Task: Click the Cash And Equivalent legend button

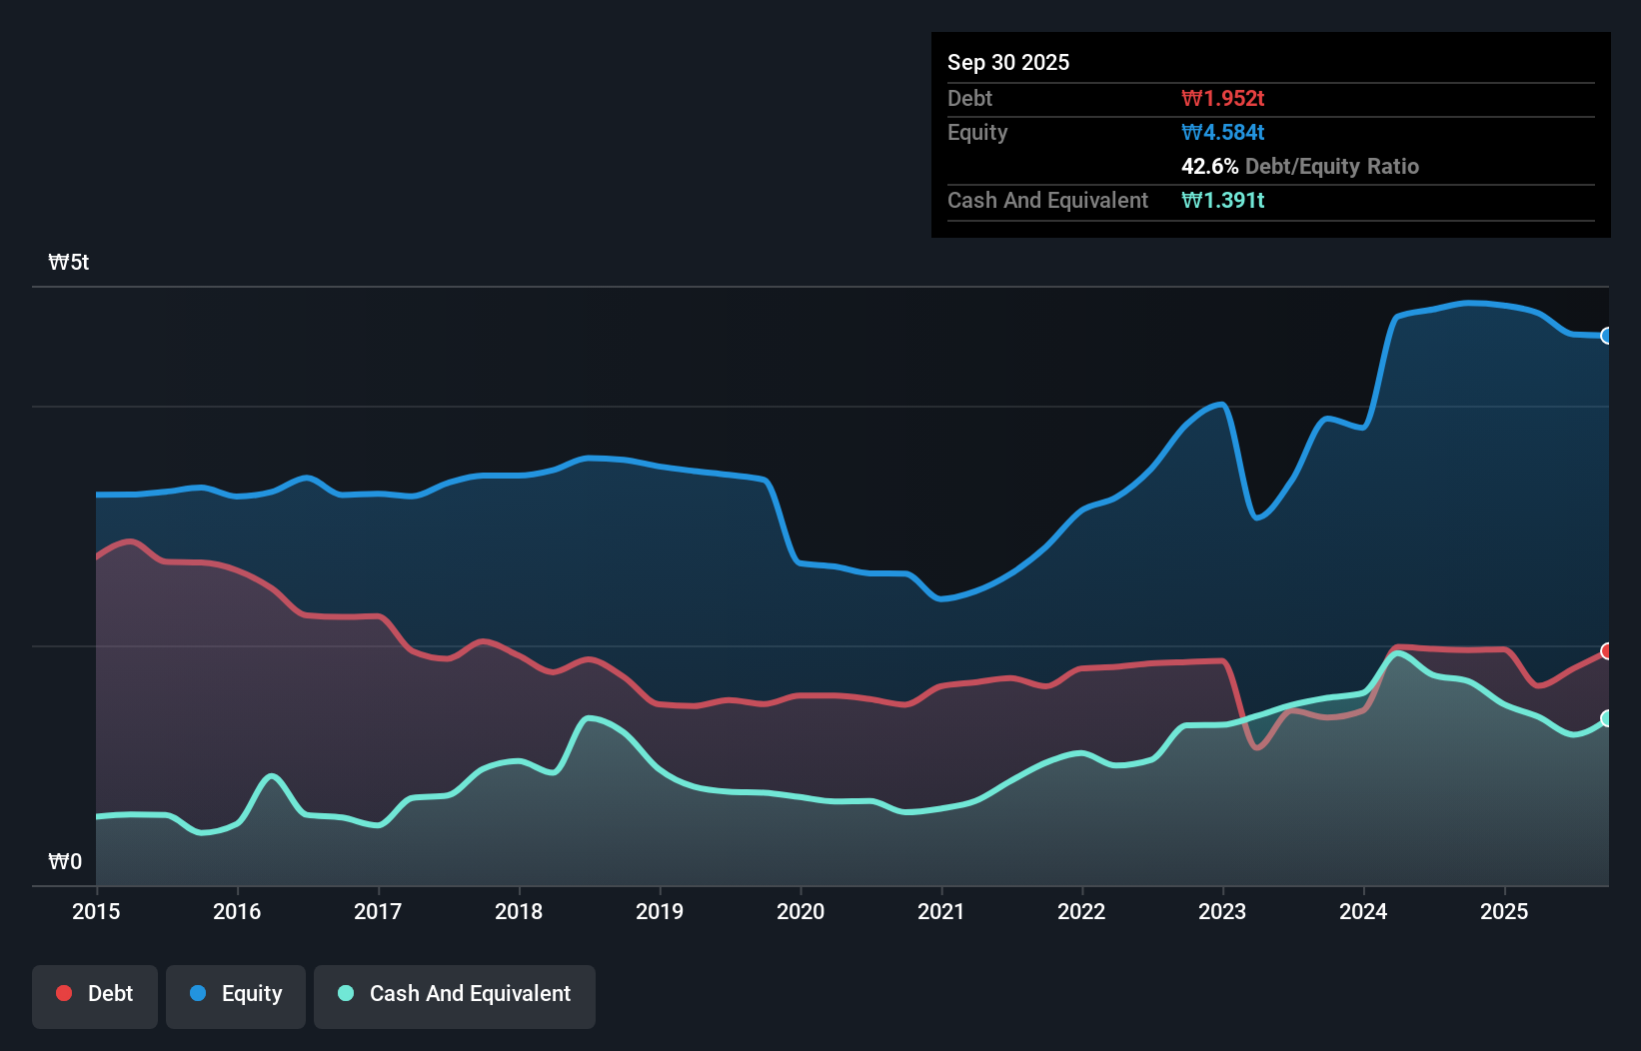Action: click(455, 995)
